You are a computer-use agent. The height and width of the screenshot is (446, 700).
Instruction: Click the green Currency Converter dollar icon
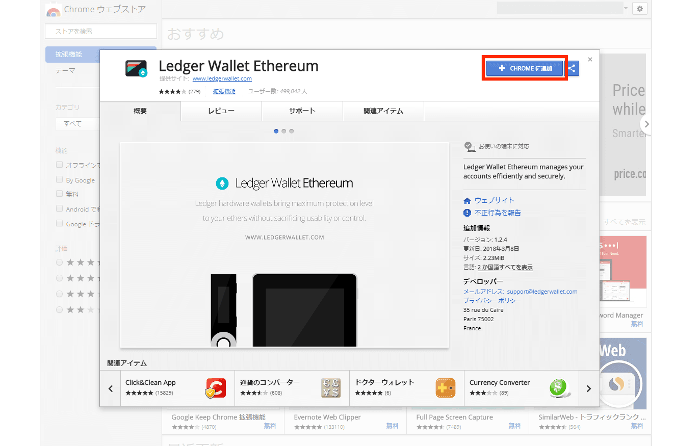pyautogui.click(x=559, y=388)
